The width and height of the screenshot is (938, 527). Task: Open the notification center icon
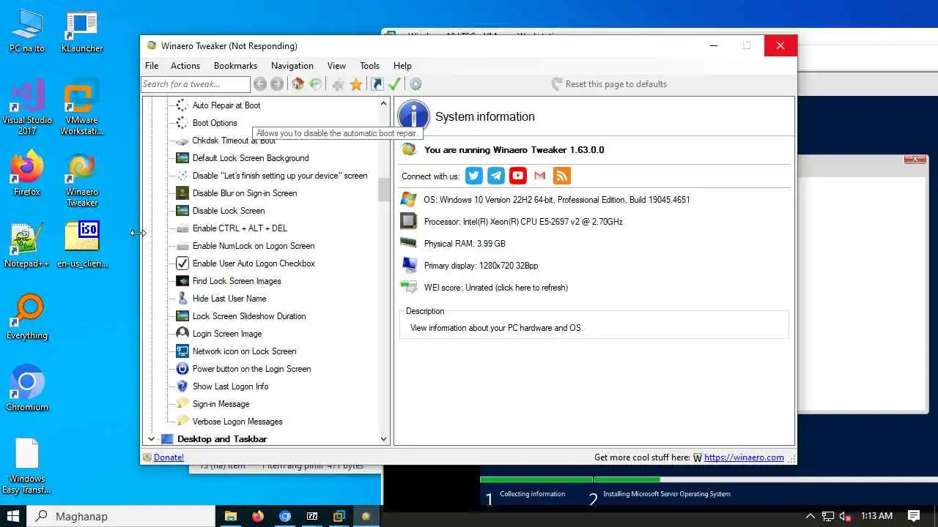[914, 516]
